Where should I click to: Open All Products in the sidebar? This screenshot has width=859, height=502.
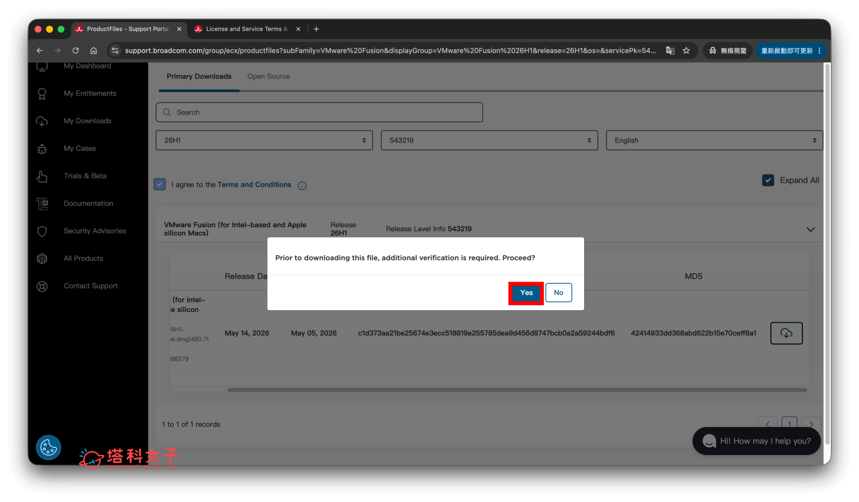(84, 258)
